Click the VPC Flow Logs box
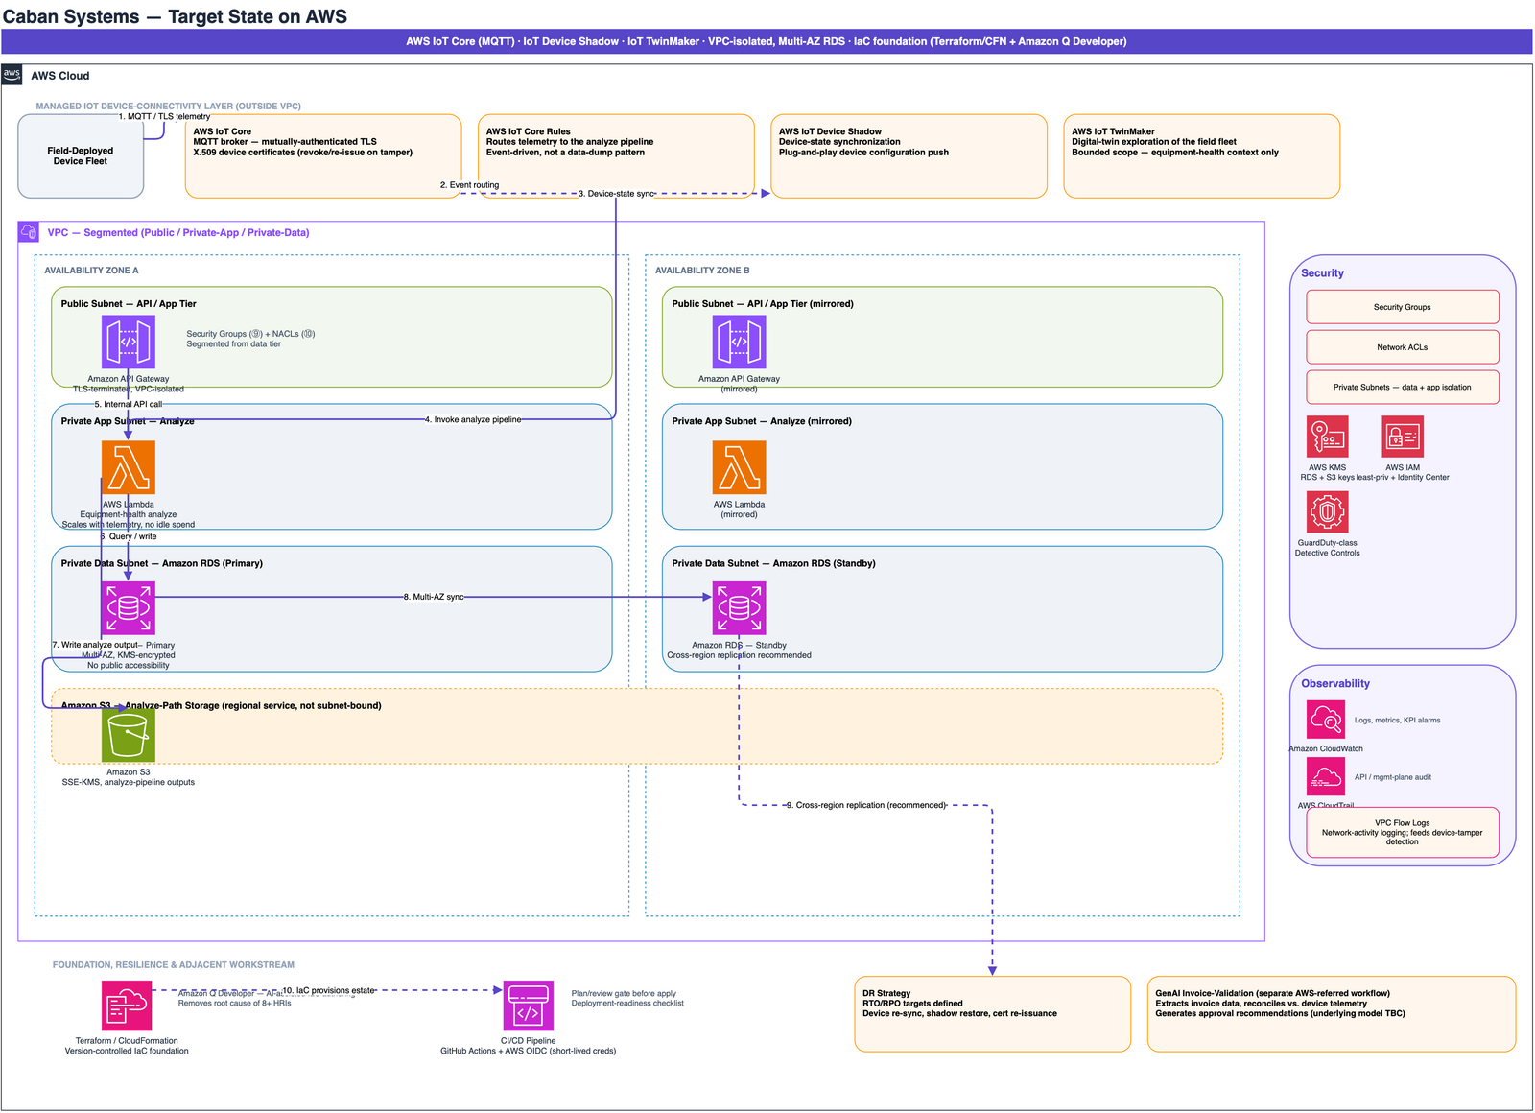The image size is (1535, 1113). (1402, 832)
